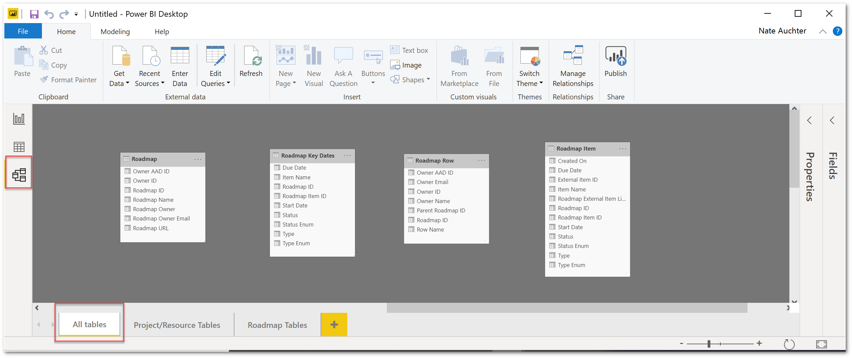Click the zoom slider handle
The width and height of the screenshot is (852, 358).
[x=709, y=344]
